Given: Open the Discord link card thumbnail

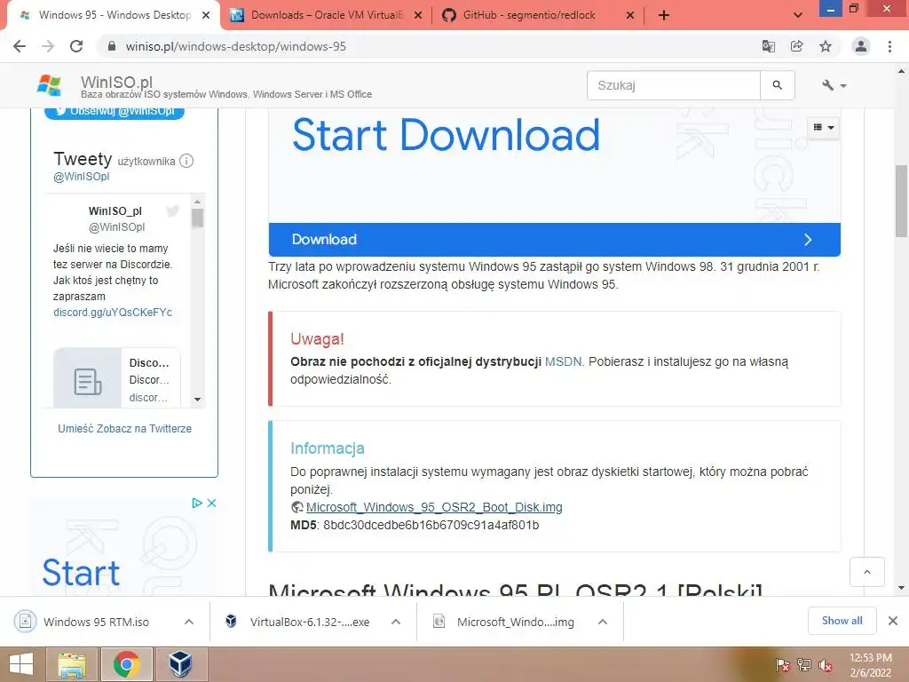Looking at the screenshot, I should point(88,378).
